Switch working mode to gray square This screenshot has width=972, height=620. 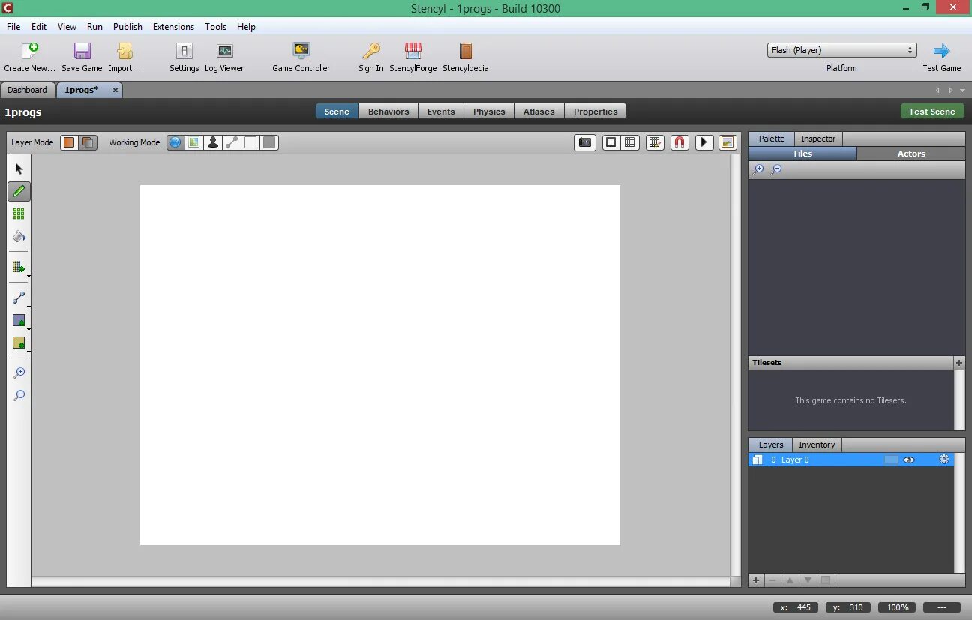tap(269, 142)
